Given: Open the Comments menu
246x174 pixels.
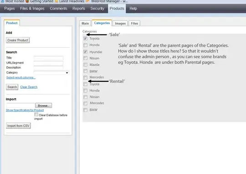Looking at the screenshot, I should click(x=58, y=9).
